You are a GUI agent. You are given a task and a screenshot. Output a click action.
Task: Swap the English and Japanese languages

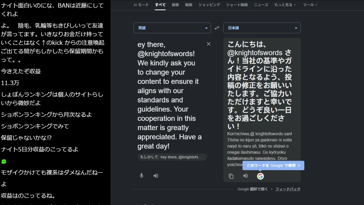coord(217,28)
